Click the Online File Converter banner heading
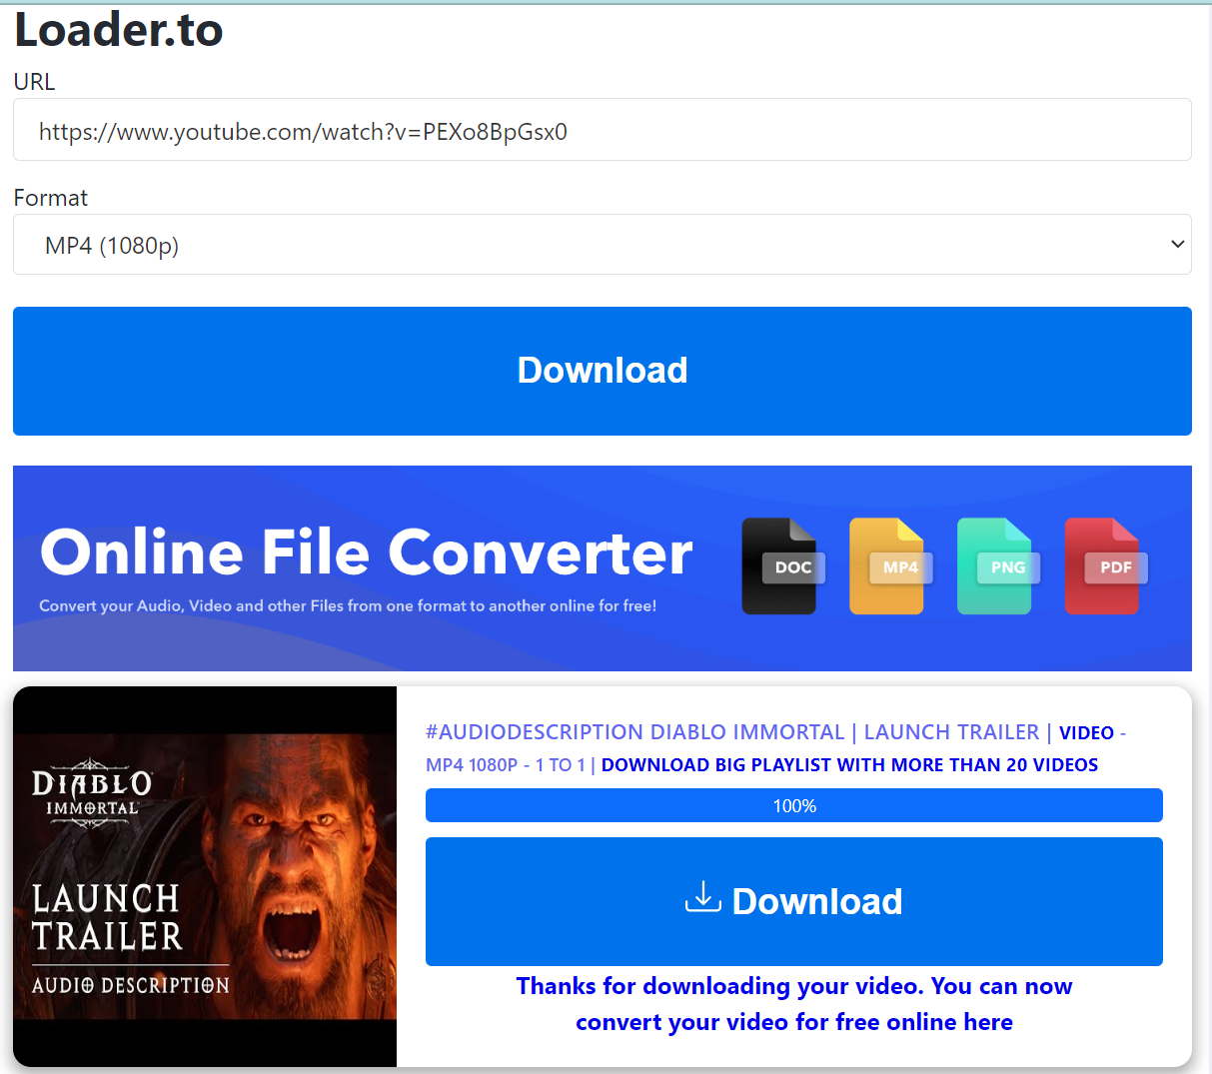Viewport: 1212px width, 1074px height. coord(367,552)
